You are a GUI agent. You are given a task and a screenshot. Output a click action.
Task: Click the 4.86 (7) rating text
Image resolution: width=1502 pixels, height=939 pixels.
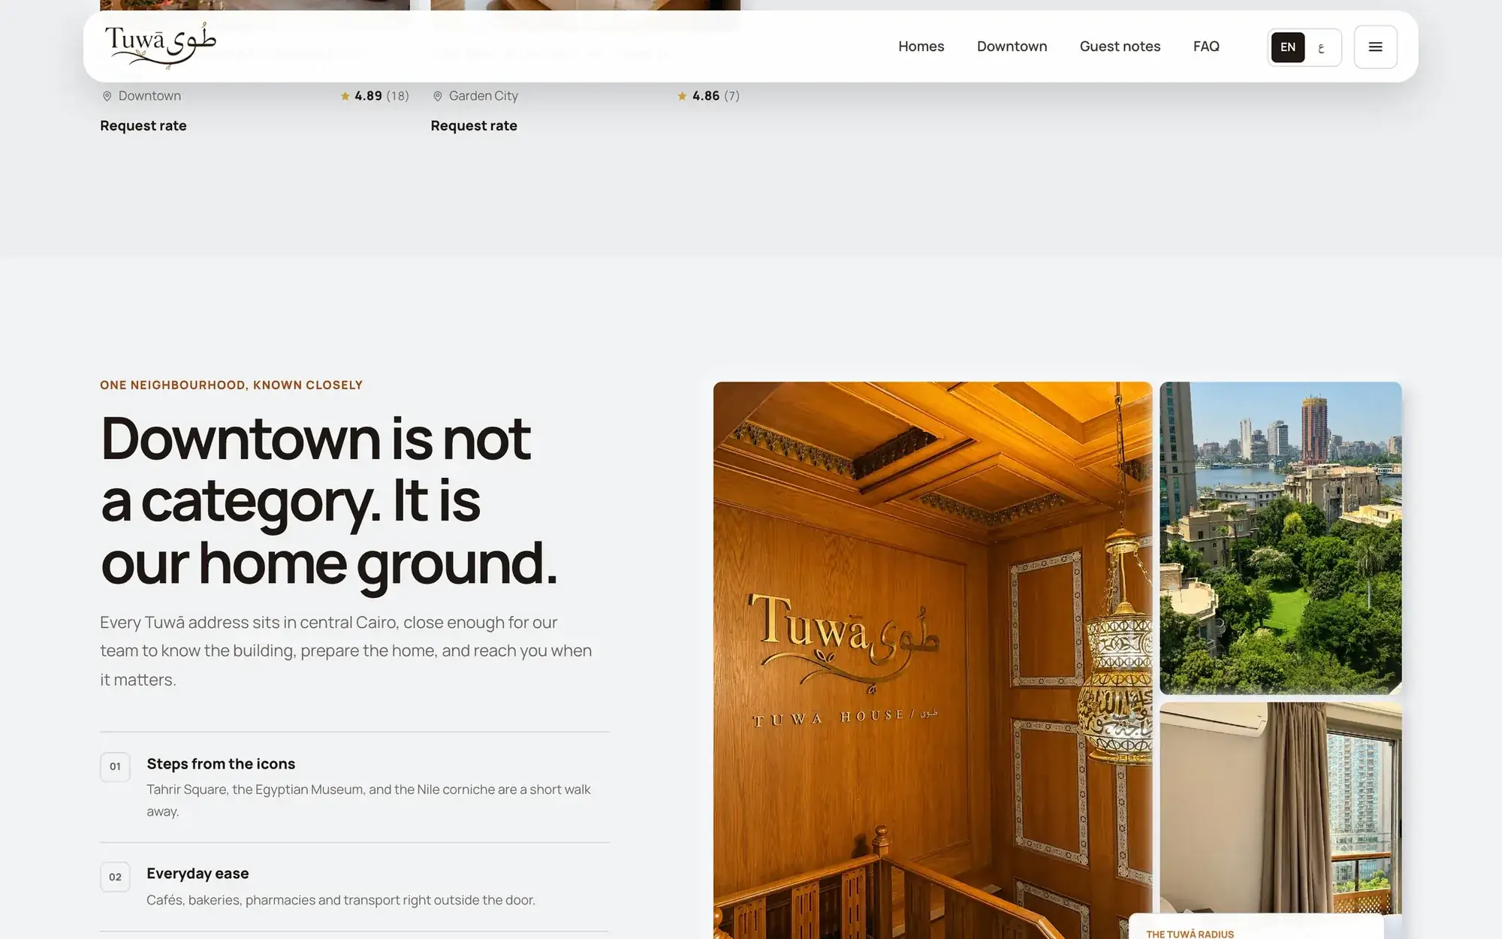pyautogui.click(x=716, y=95)
